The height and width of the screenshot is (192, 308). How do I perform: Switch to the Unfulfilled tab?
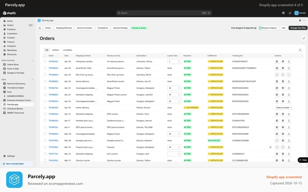tap(68, 50)
